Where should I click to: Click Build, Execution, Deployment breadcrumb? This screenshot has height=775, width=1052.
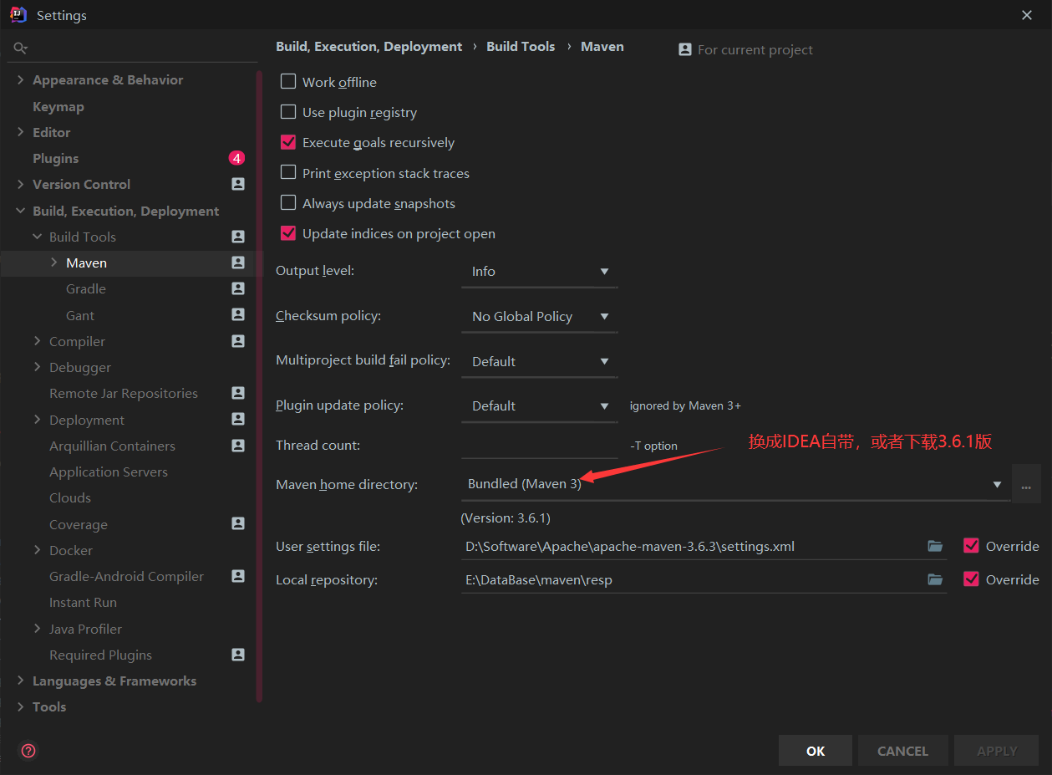[x=368, y=47]
